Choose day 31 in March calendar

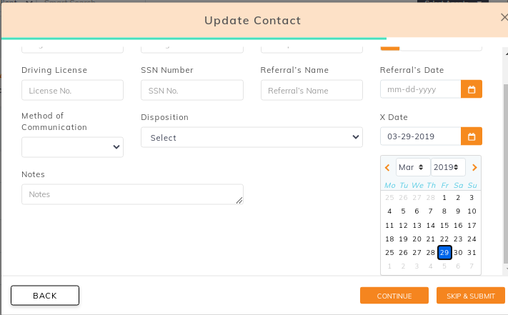(472, 253)
